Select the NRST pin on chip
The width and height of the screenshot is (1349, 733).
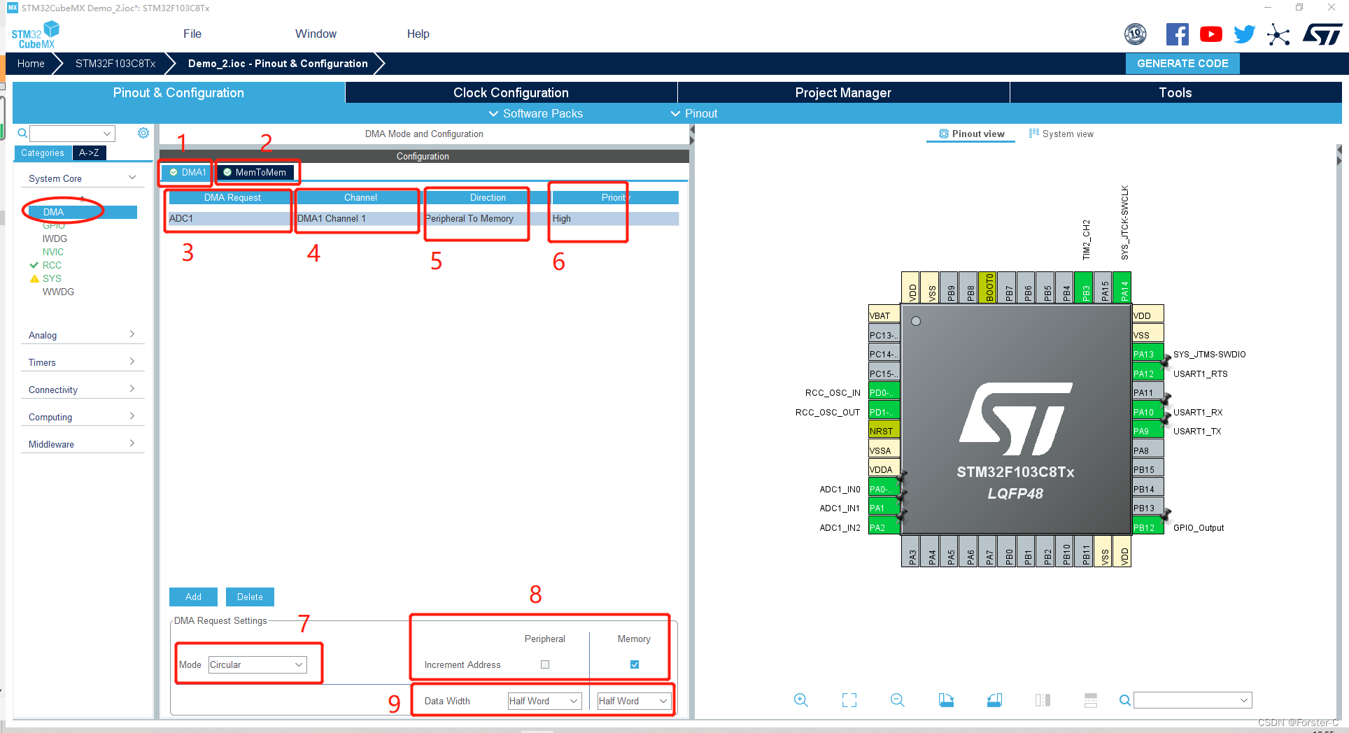(884, 431)
